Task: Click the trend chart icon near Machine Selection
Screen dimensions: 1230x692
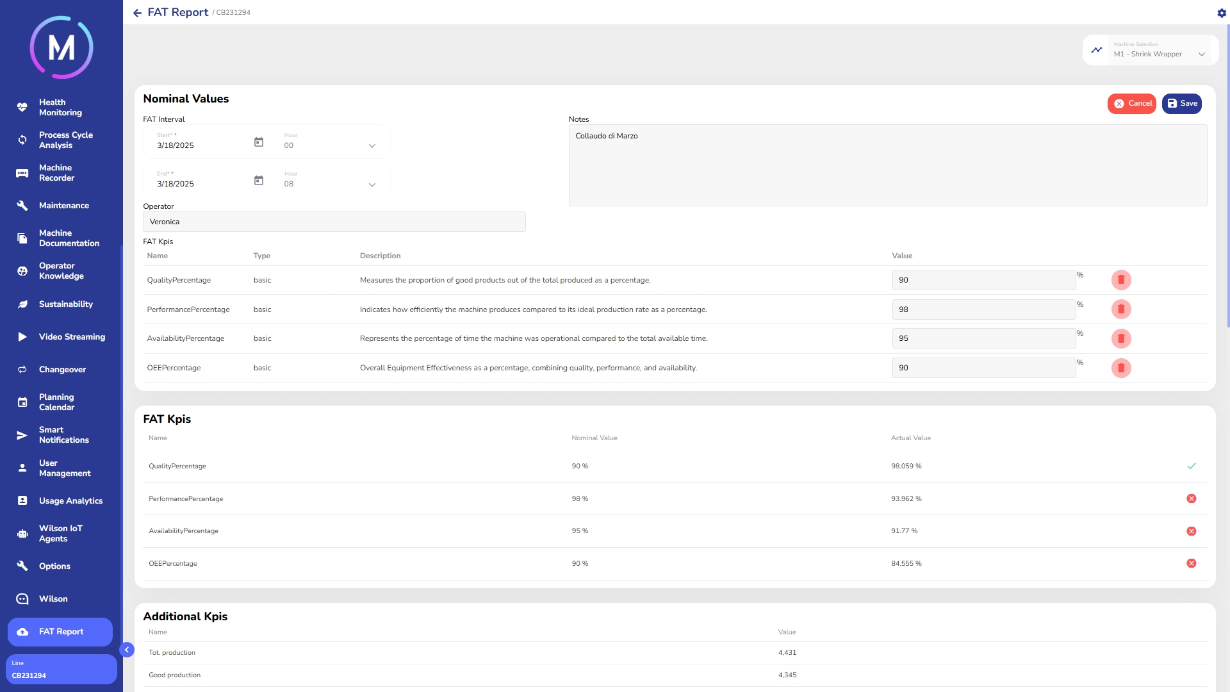Action: [x=1097, y=50]
